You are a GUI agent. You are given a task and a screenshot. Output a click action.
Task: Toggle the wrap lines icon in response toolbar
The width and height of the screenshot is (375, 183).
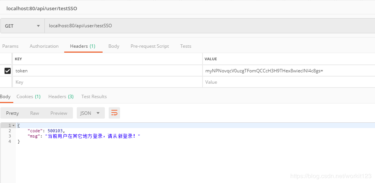[114, 113]
